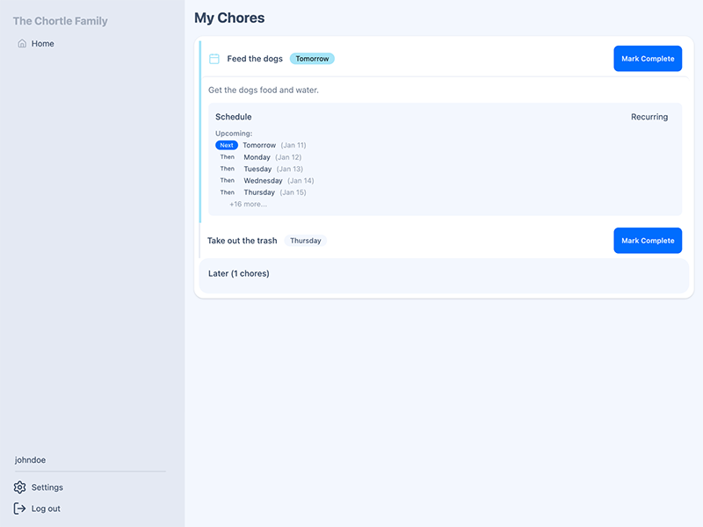Expand the Later (1 chores) section
The width and height of the screenshot is (703, 527).
point(238,273)
